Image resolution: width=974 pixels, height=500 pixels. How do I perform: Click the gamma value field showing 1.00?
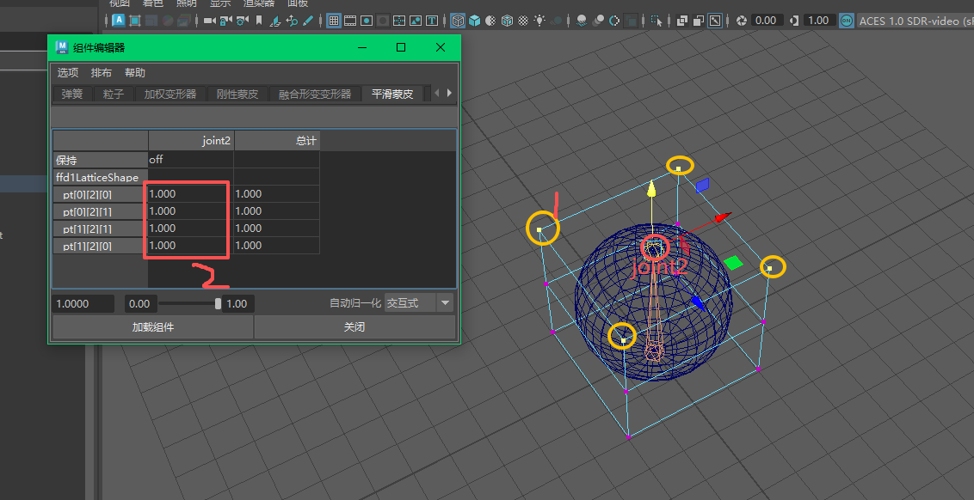coord(818,21)
